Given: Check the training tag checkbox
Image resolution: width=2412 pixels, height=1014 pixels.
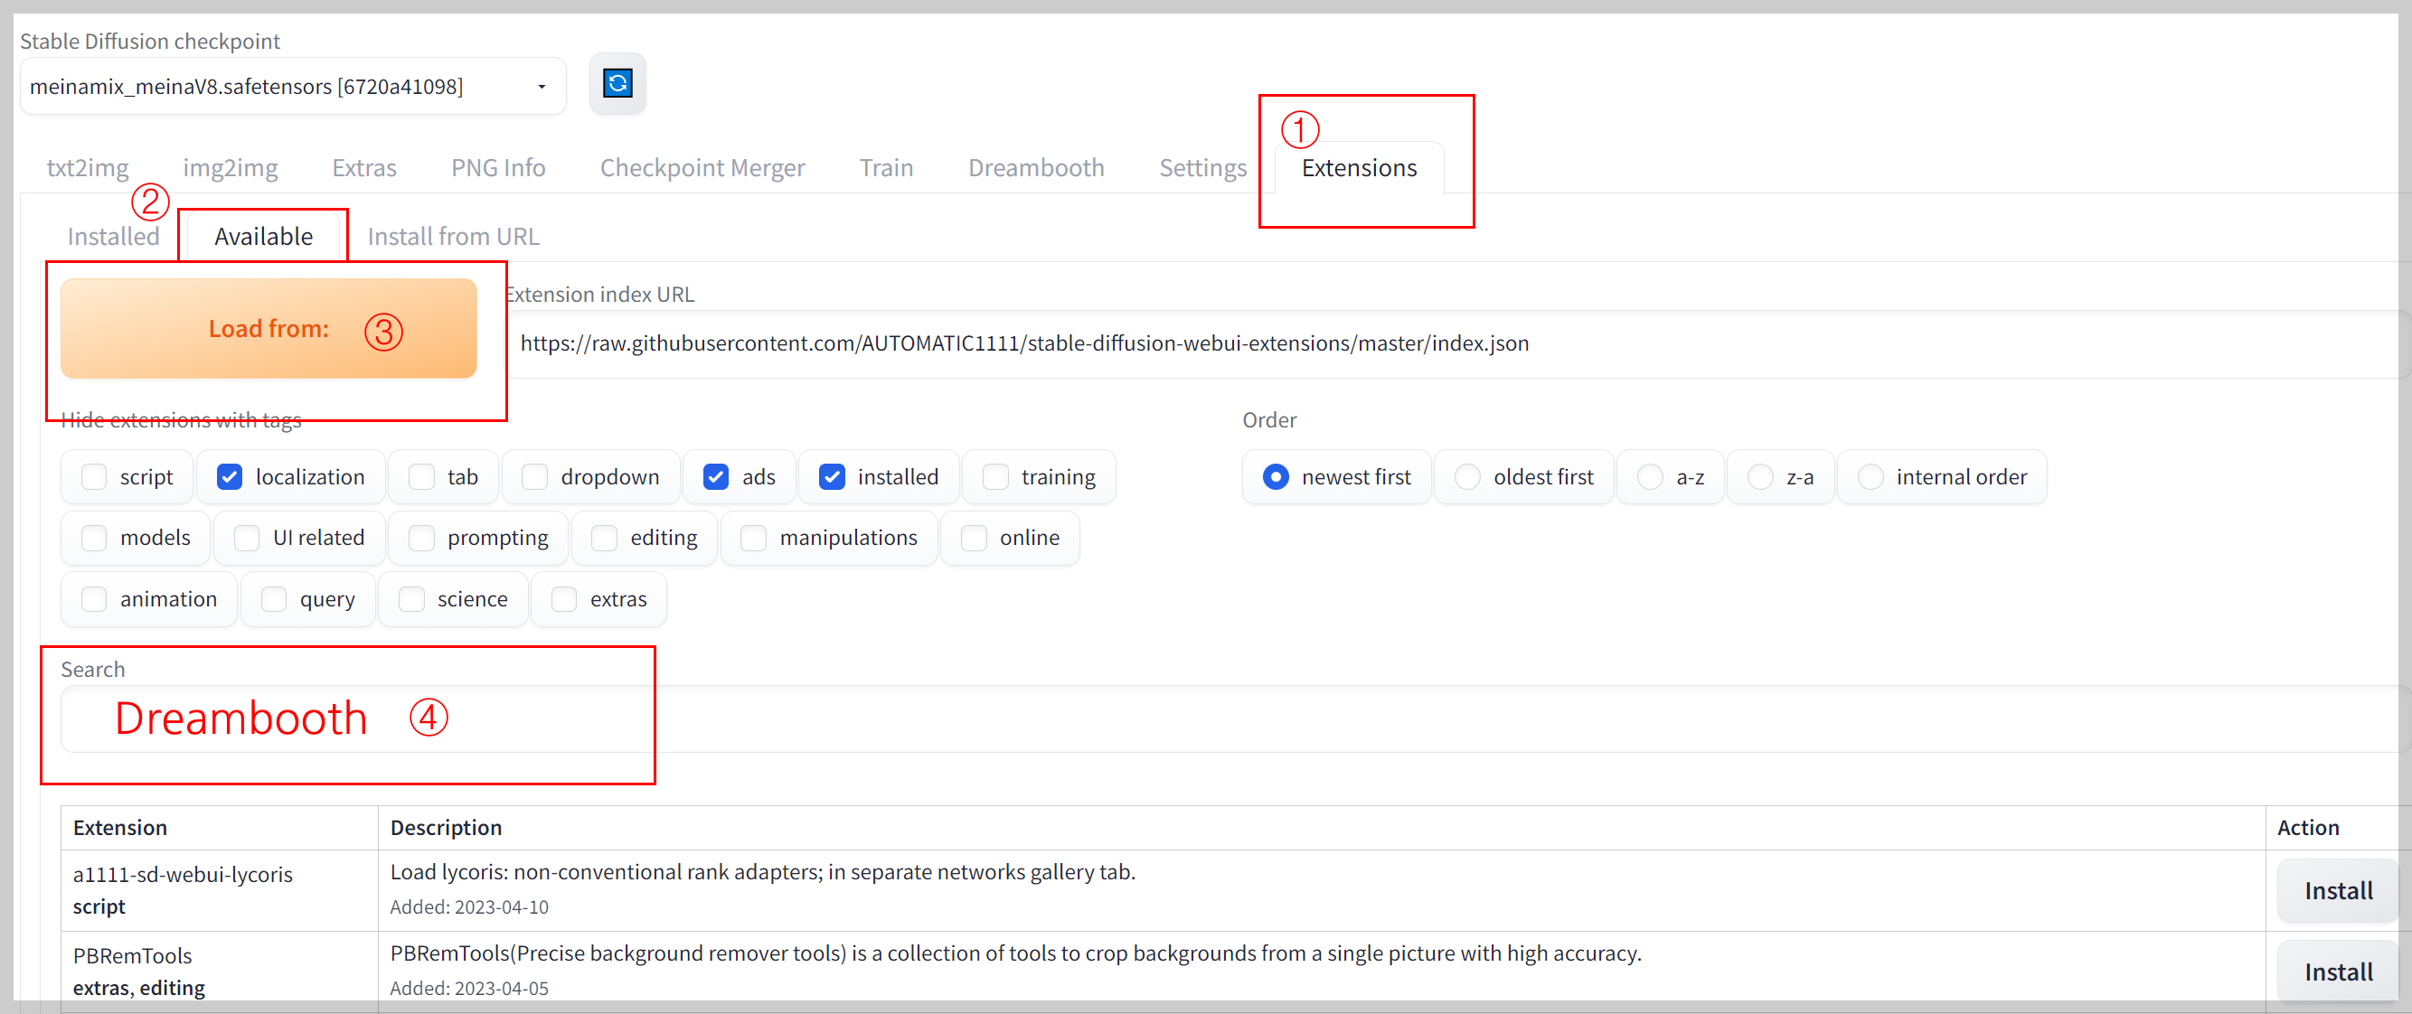Looking at the screenshot, I should coord(995,476).
